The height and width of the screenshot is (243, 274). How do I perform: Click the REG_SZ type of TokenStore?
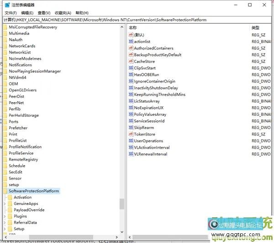(258, 134)
